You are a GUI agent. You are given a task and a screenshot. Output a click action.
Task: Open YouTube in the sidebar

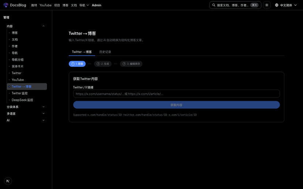18,80
